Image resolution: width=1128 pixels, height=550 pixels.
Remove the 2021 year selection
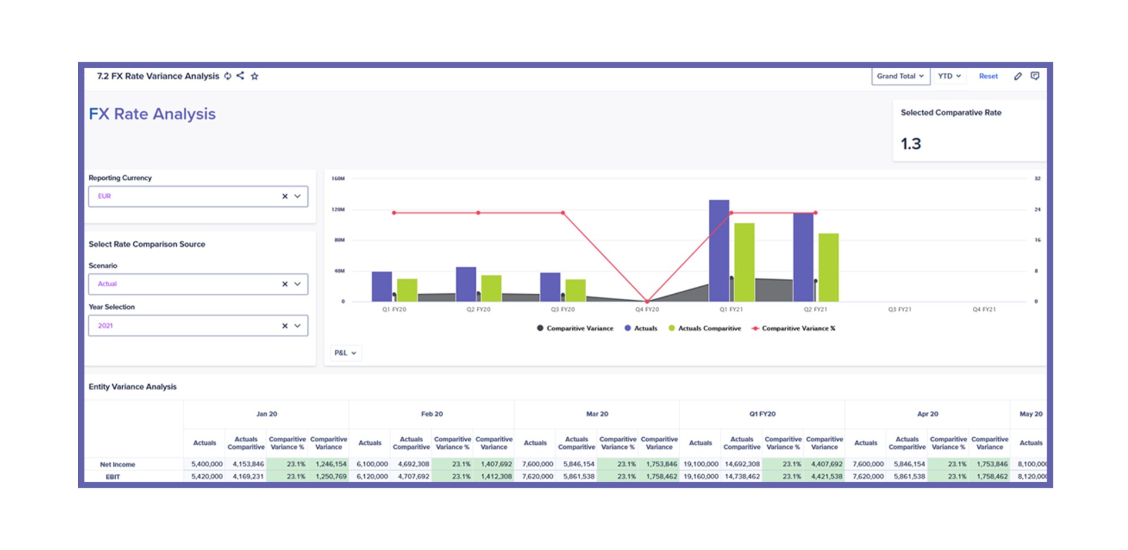click(285, 326)
